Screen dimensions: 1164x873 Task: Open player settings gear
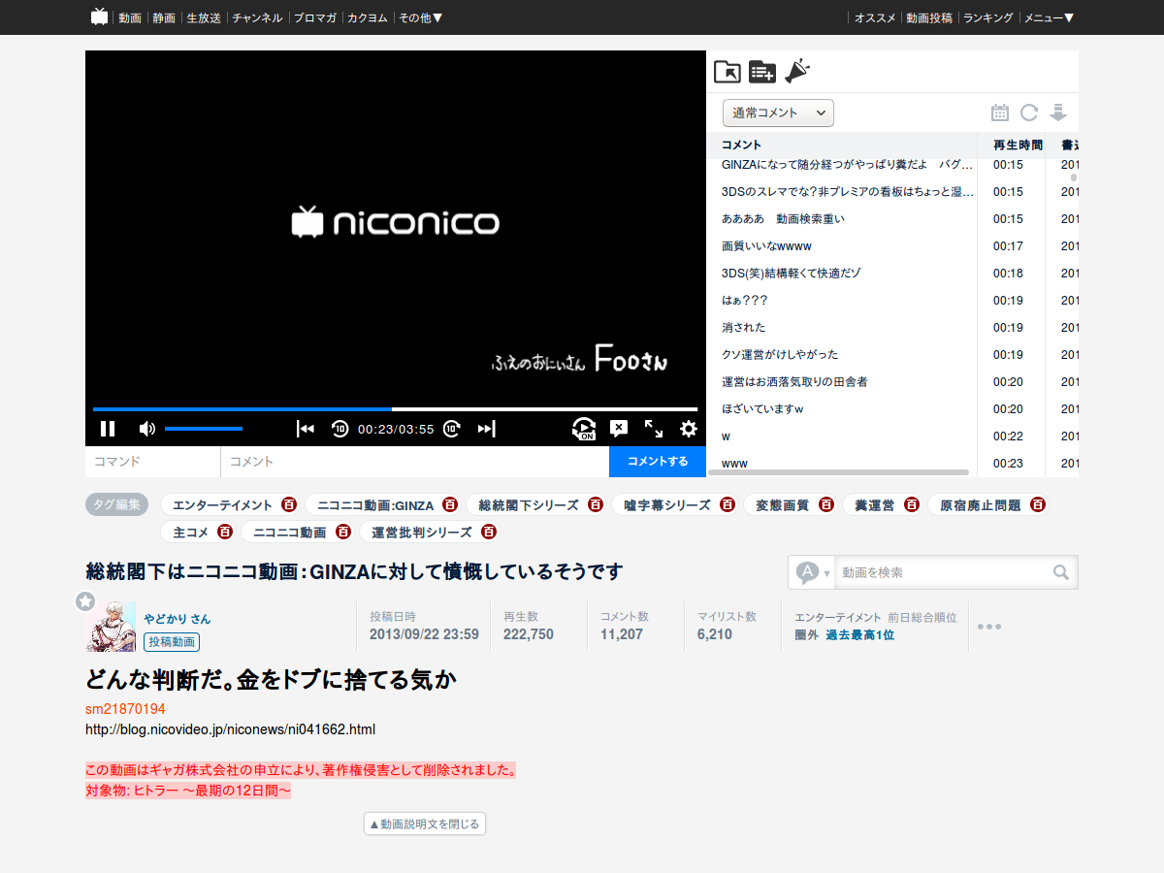(689, 429)
